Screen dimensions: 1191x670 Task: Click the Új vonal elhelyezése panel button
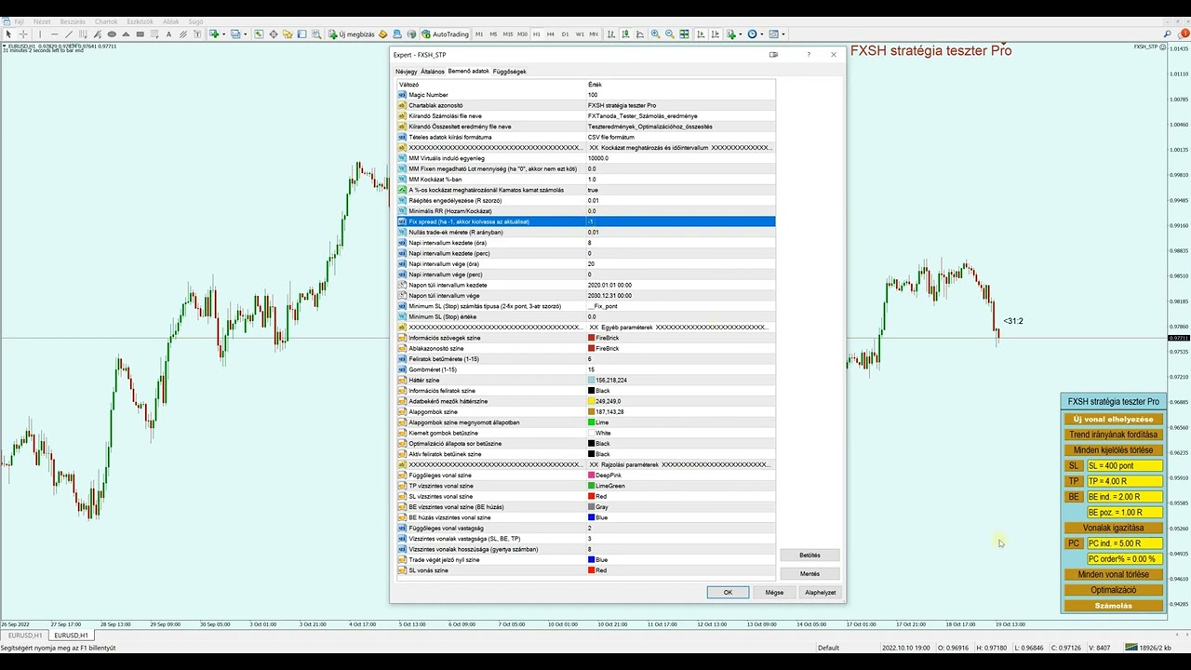click(1113, 420)
